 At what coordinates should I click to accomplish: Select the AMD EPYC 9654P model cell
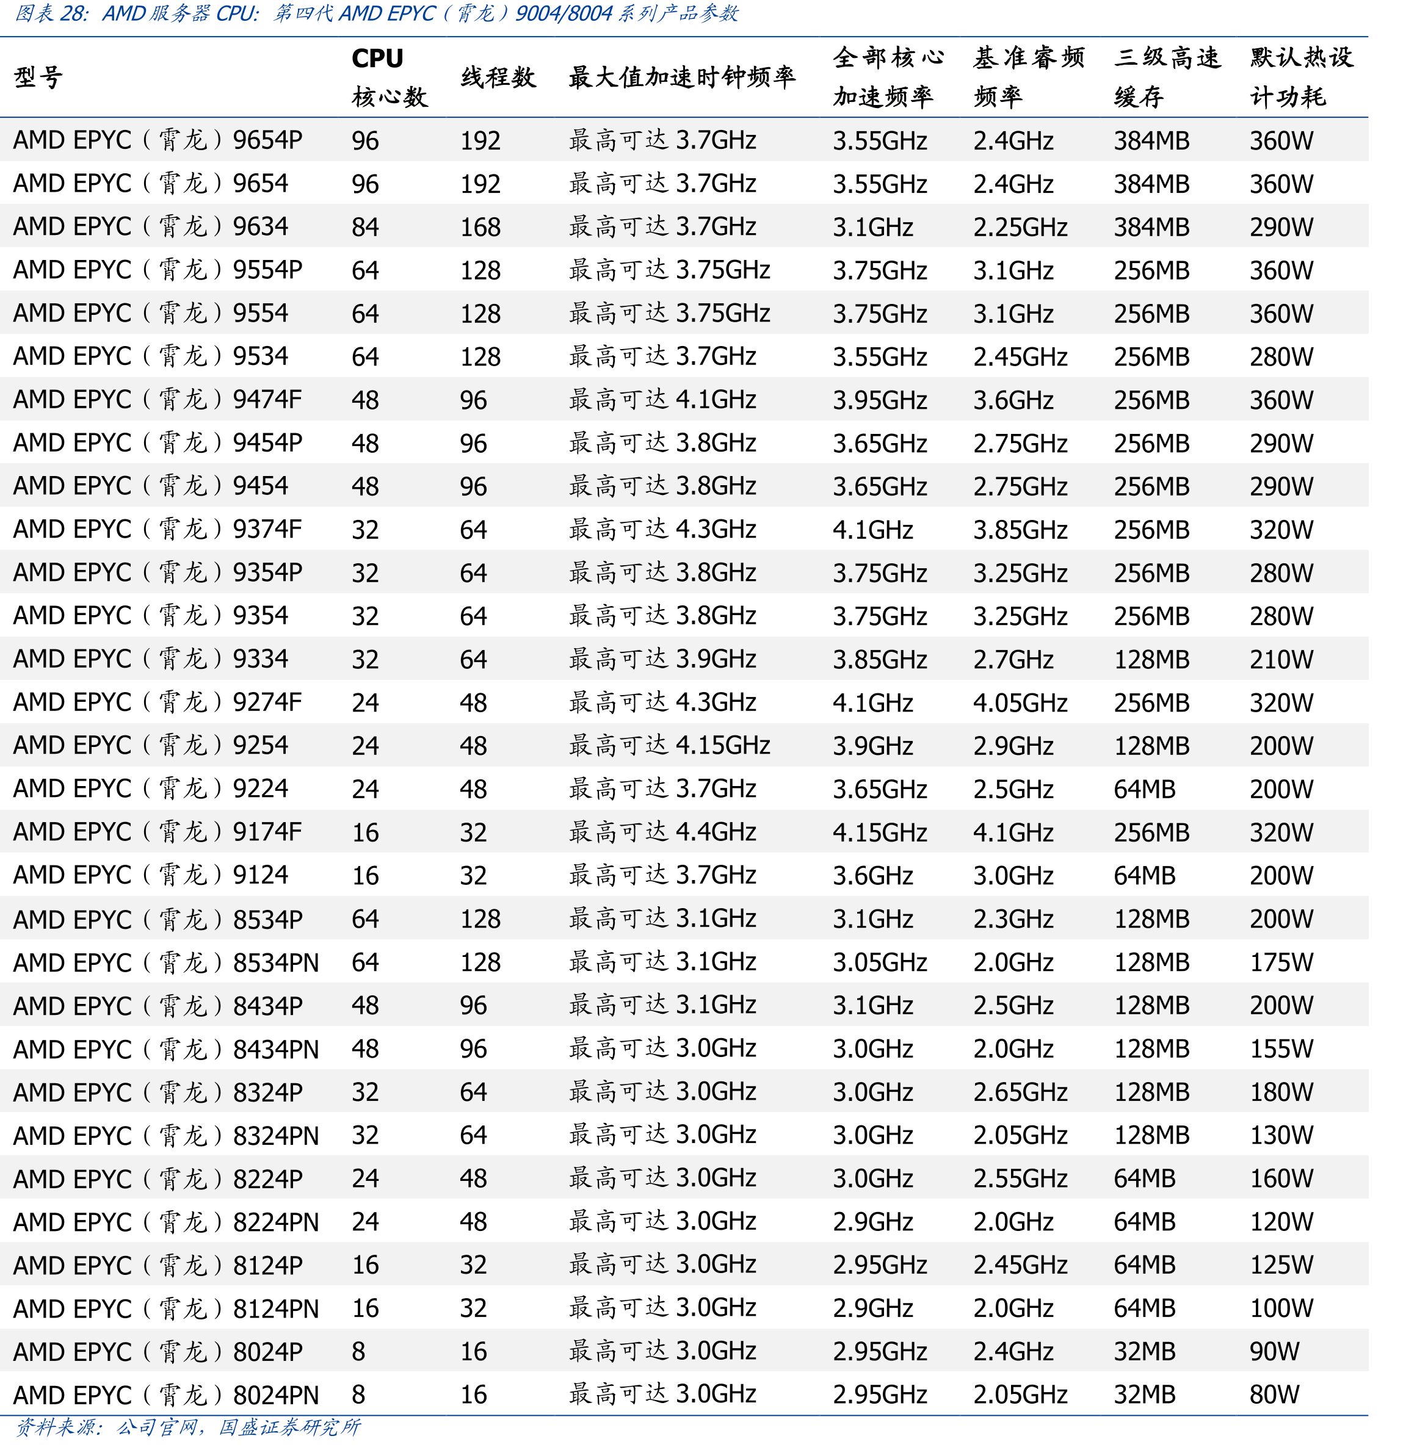158,140
